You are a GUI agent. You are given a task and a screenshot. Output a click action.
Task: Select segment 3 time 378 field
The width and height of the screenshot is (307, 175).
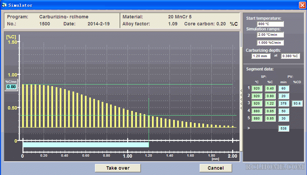pyautogui.click(x=284, y=103)
